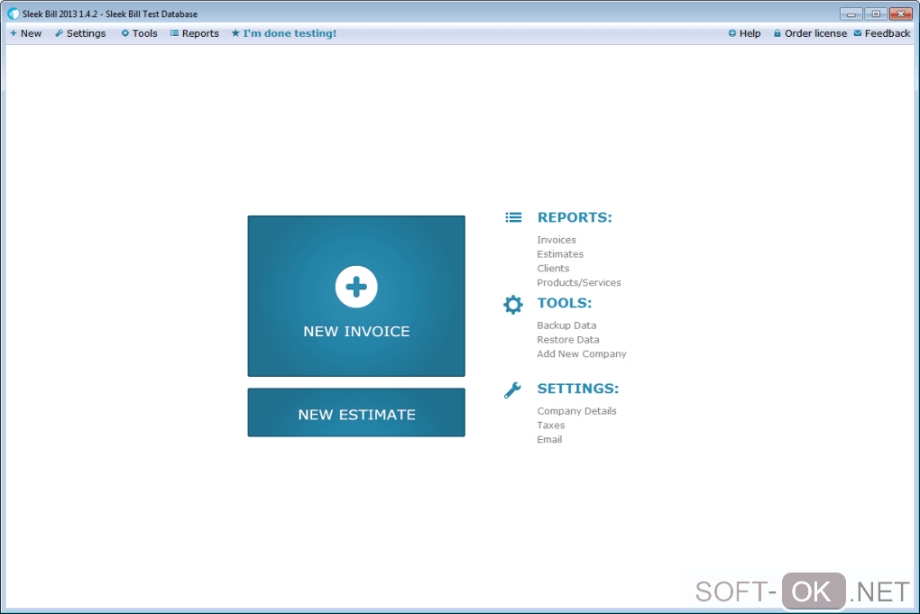The image size is (920, 614).
Task: Open the Products/Services report link
Action: pos(579,282)
